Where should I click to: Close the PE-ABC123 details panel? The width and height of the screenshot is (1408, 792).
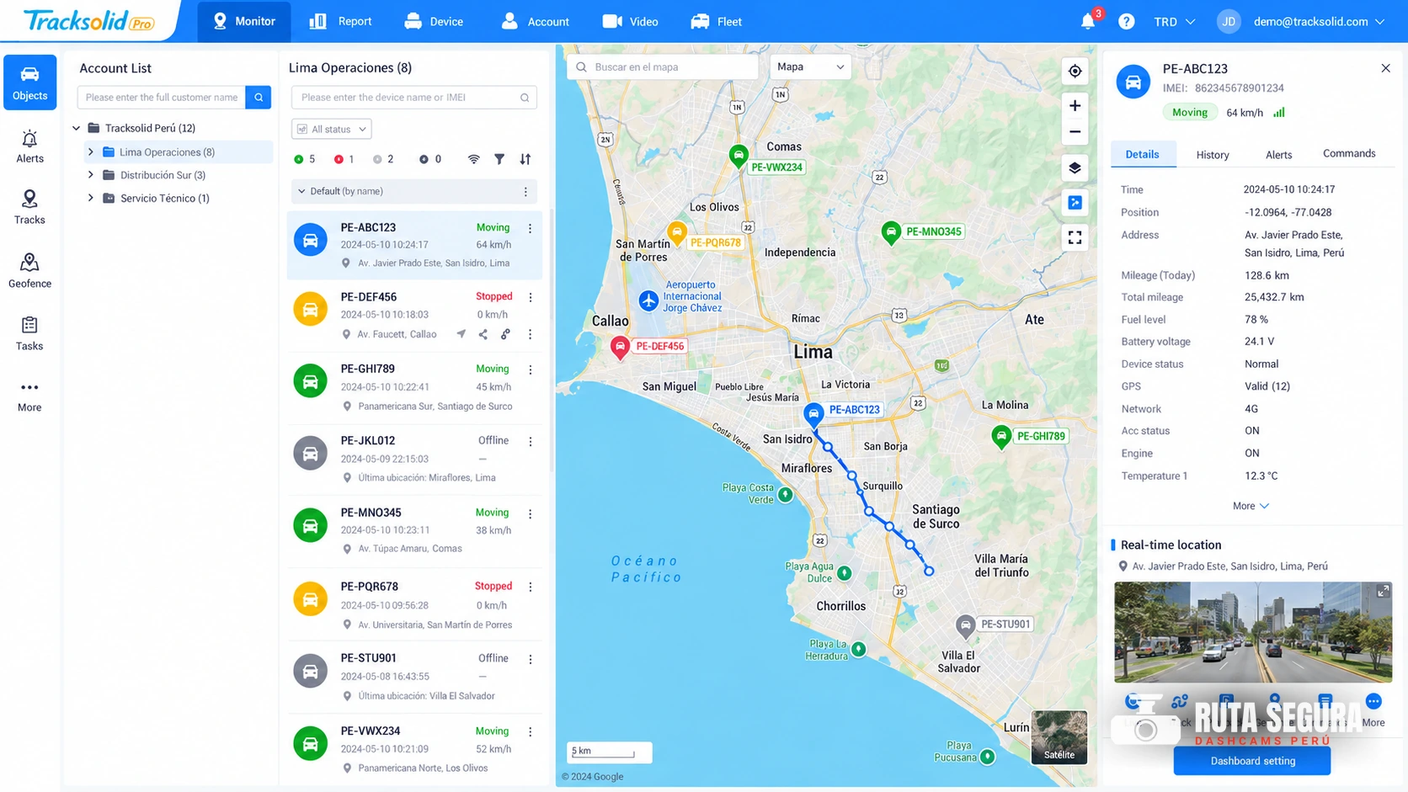[1385, 68]
